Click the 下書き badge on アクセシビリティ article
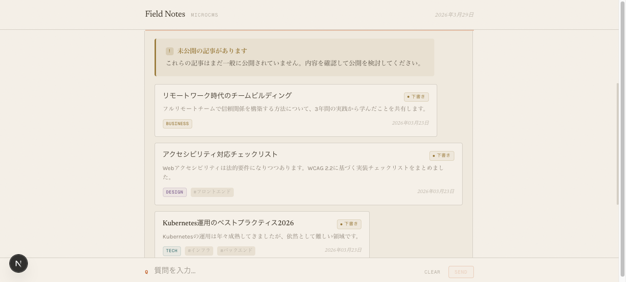Viewport: 626px width, 282px height. (x=442, y=155)
